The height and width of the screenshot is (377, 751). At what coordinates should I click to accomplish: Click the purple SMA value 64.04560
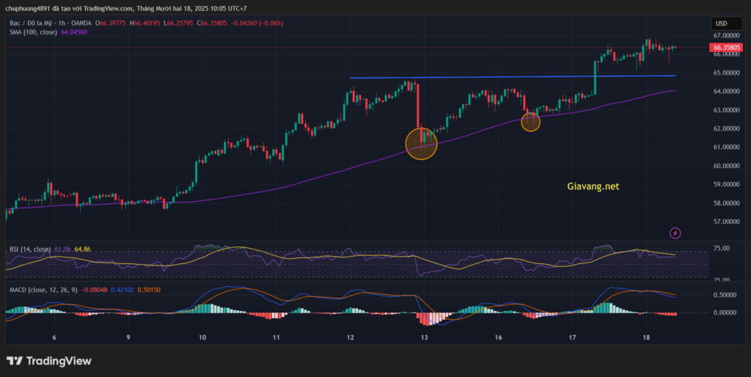coord(72,32)
